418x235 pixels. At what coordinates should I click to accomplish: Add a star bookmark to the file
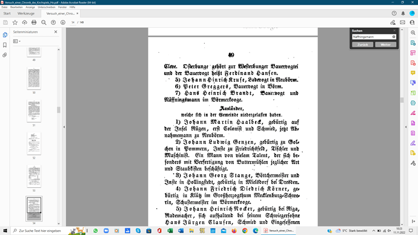[x=15, y=22]
